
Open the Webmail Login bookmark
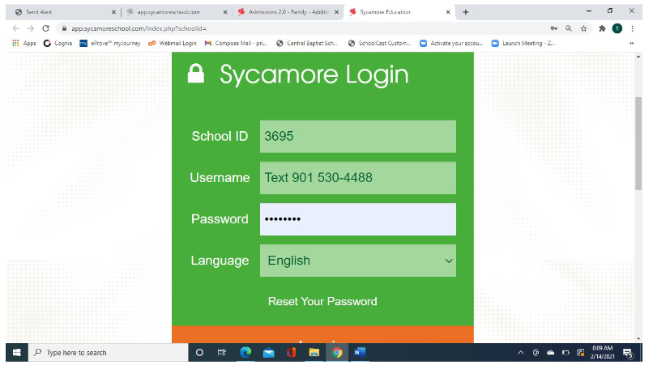pyautogui.click(x=172, y=43)
